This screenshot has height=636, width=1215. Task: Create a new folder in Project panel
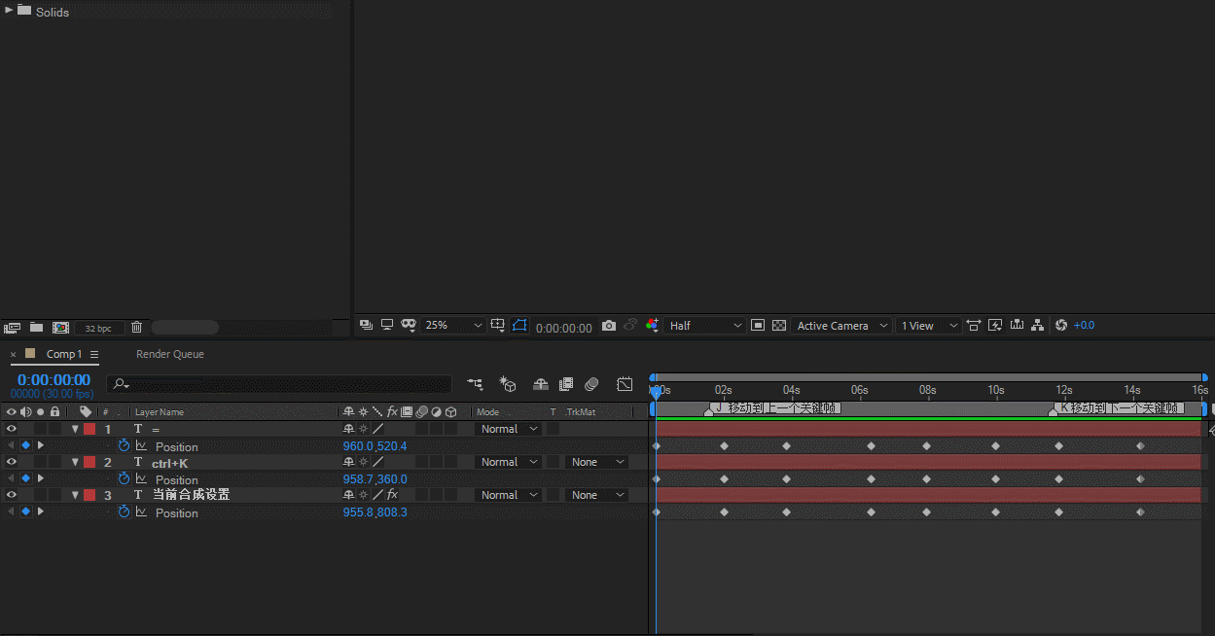[x=37, y=328]
